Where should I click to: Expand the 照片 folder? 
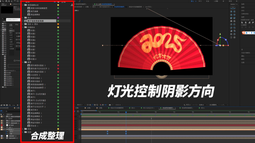coord(23,18)
